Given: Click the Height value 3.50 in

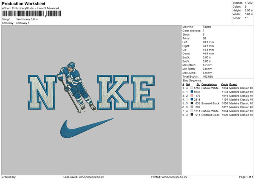Looking at the screenshot, I should click(x=249, y=10).
